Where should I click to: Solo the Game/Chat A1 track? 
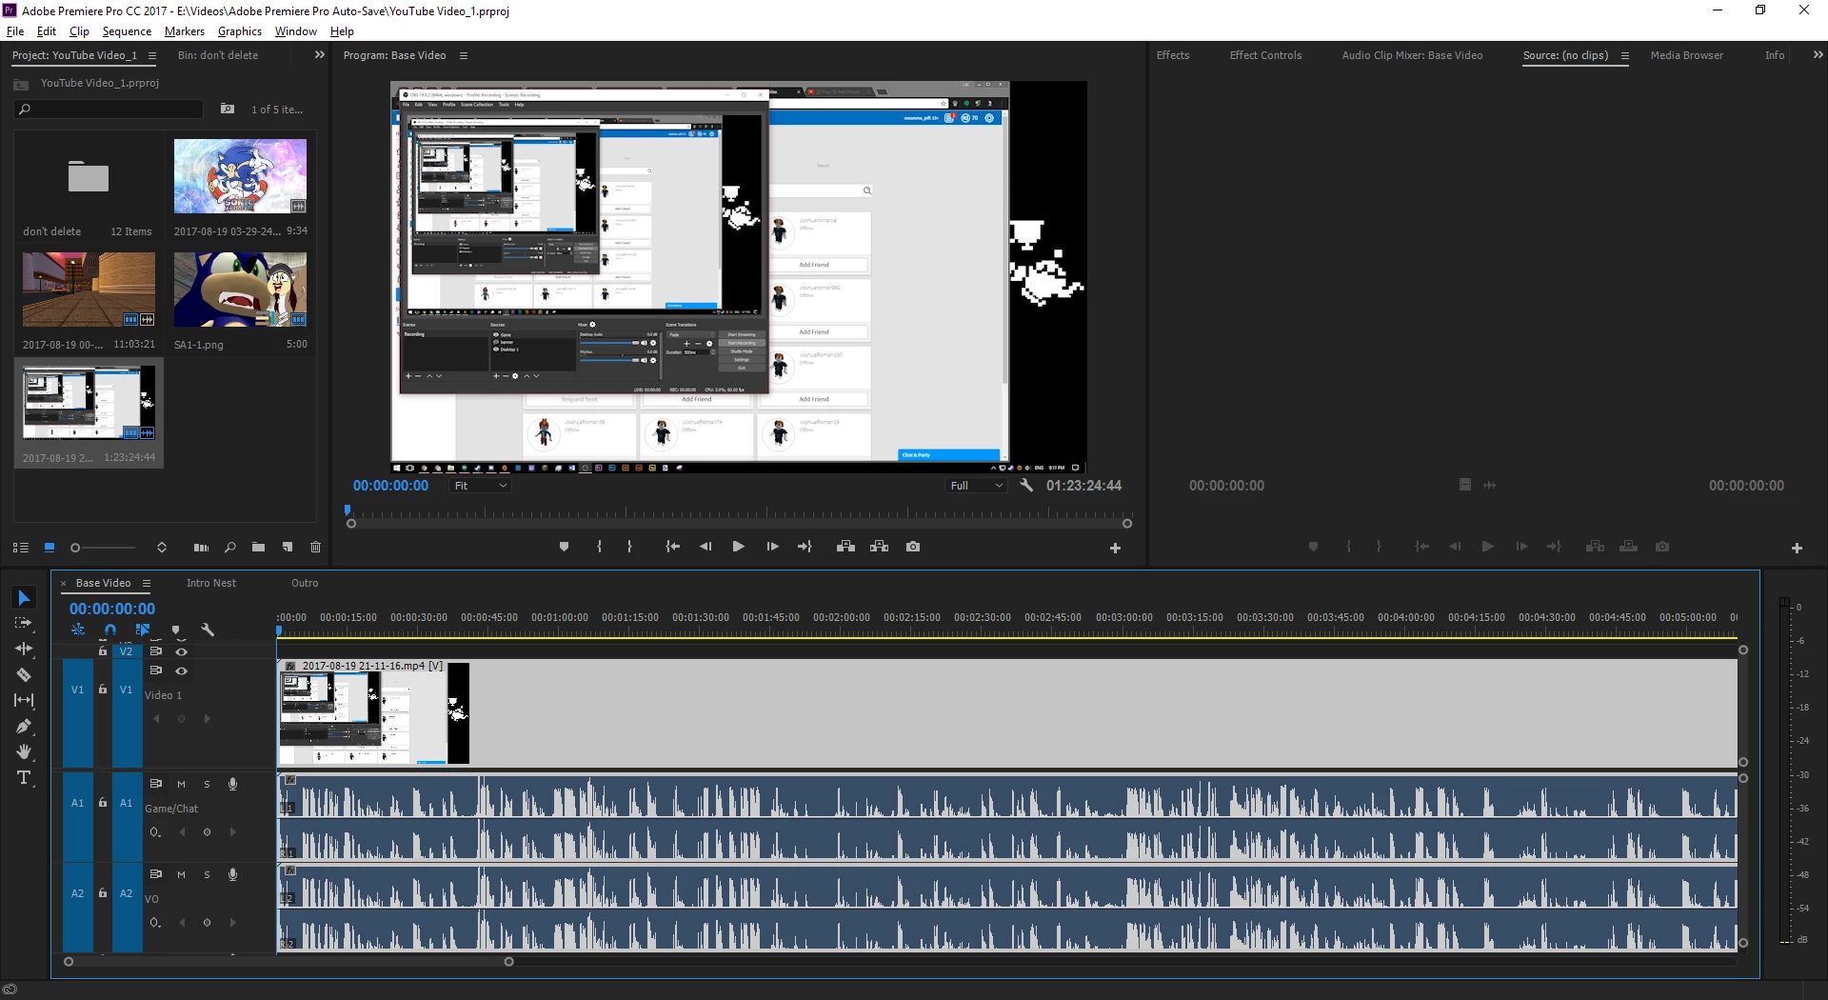pyautogui.click(x=207, y=785)
